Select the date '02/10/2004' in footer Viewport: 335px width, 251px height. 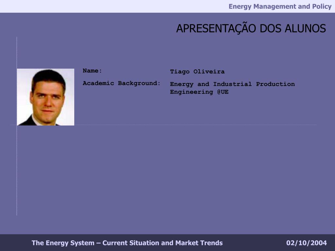[x=306, y=243]
